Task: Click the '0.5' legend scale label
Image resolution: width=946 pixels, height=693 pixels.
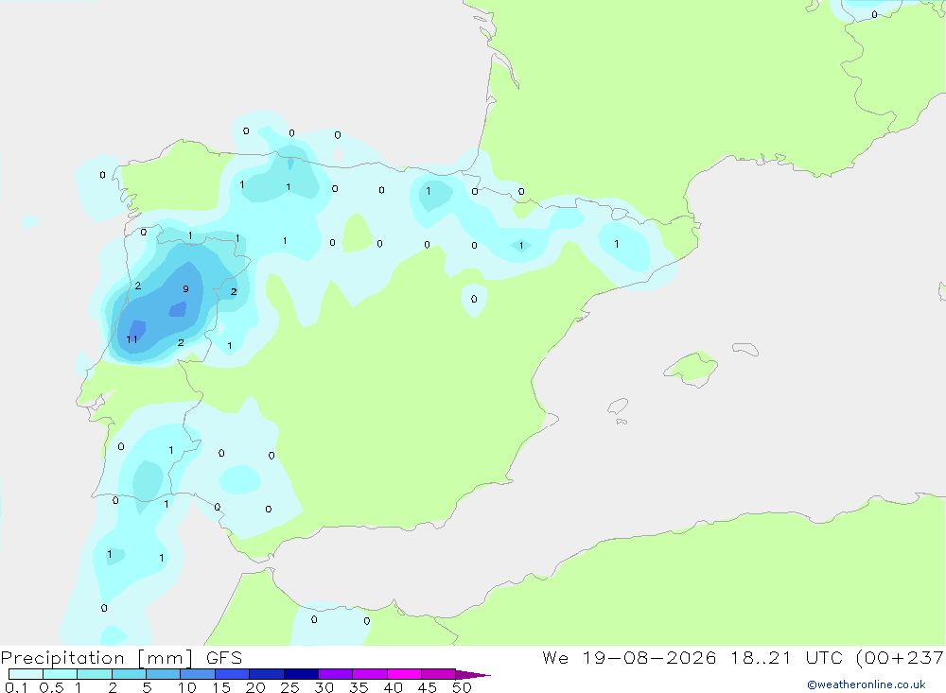Action: point(51,687)
